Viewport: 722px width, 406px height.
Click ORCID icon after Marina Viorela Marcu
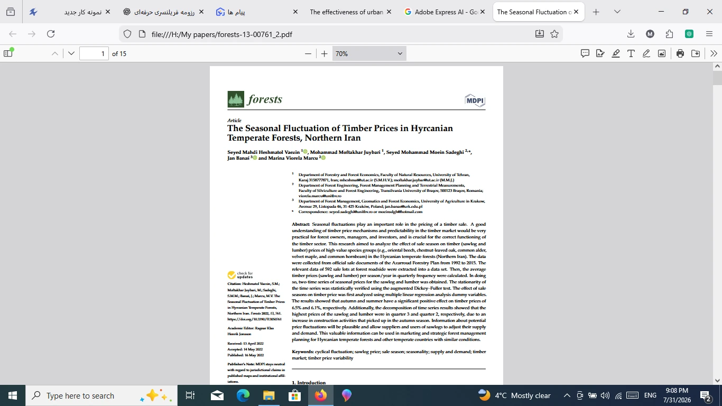(323, 158)
